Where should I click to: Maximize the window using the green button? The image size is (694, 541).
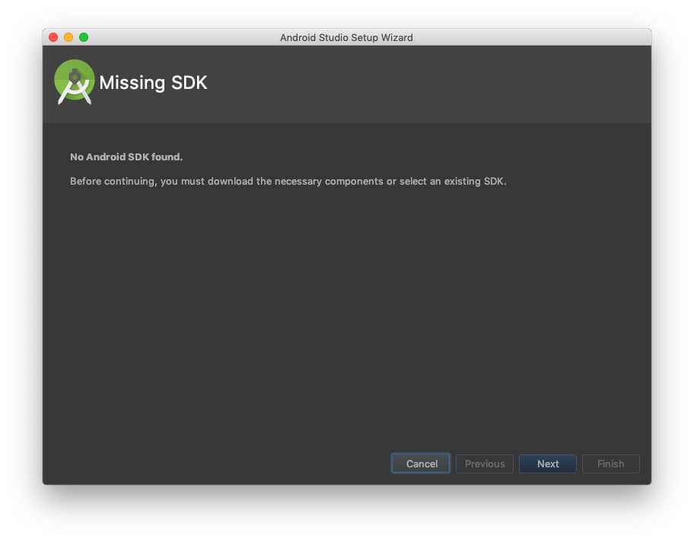[84, 37]
